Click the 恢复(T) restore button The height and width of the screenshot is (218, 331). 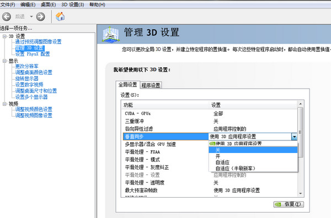click(289, 204)
